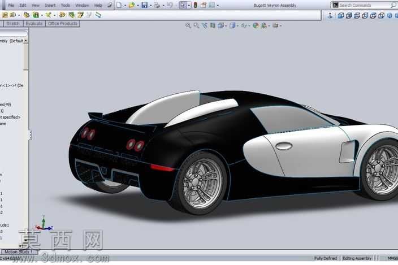398x265 pixels.
Task: Toggle the Section View icon
Action: click(x=213, y=25)
